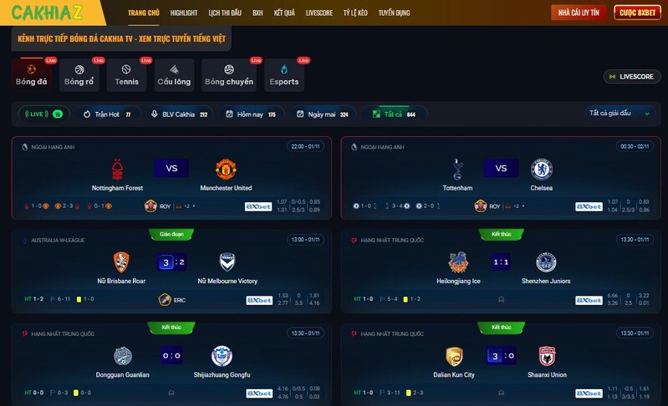Select the Ngày mai matches tab
The width and height of the screenshot is (668, 406).
coord(323,114)
